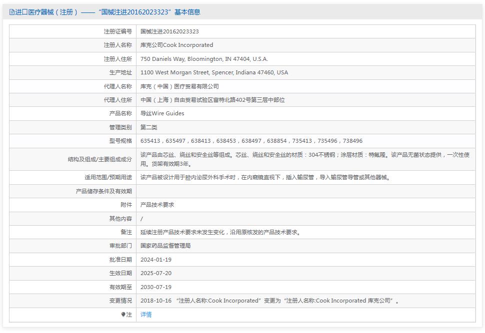The height and width of the screenshot is (333, 485).
Task: Select the 审批部门 value 国家药品监督管理局
Action: 166,246
